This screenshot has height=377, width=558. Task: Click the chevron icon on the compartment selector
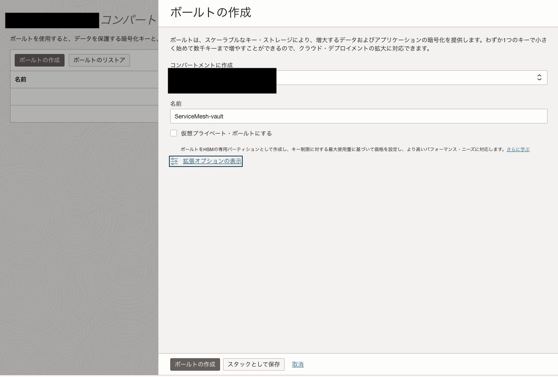(539, 77)
